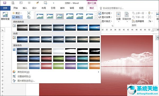159x96 pixels.
Task: Select the grayscale recolor swatch
Action: (x=34, y=51)
